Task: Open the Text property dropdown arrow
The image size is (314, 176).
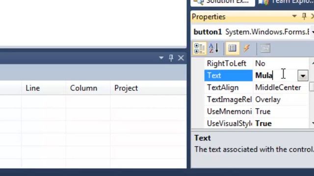Action: point(303,76)
